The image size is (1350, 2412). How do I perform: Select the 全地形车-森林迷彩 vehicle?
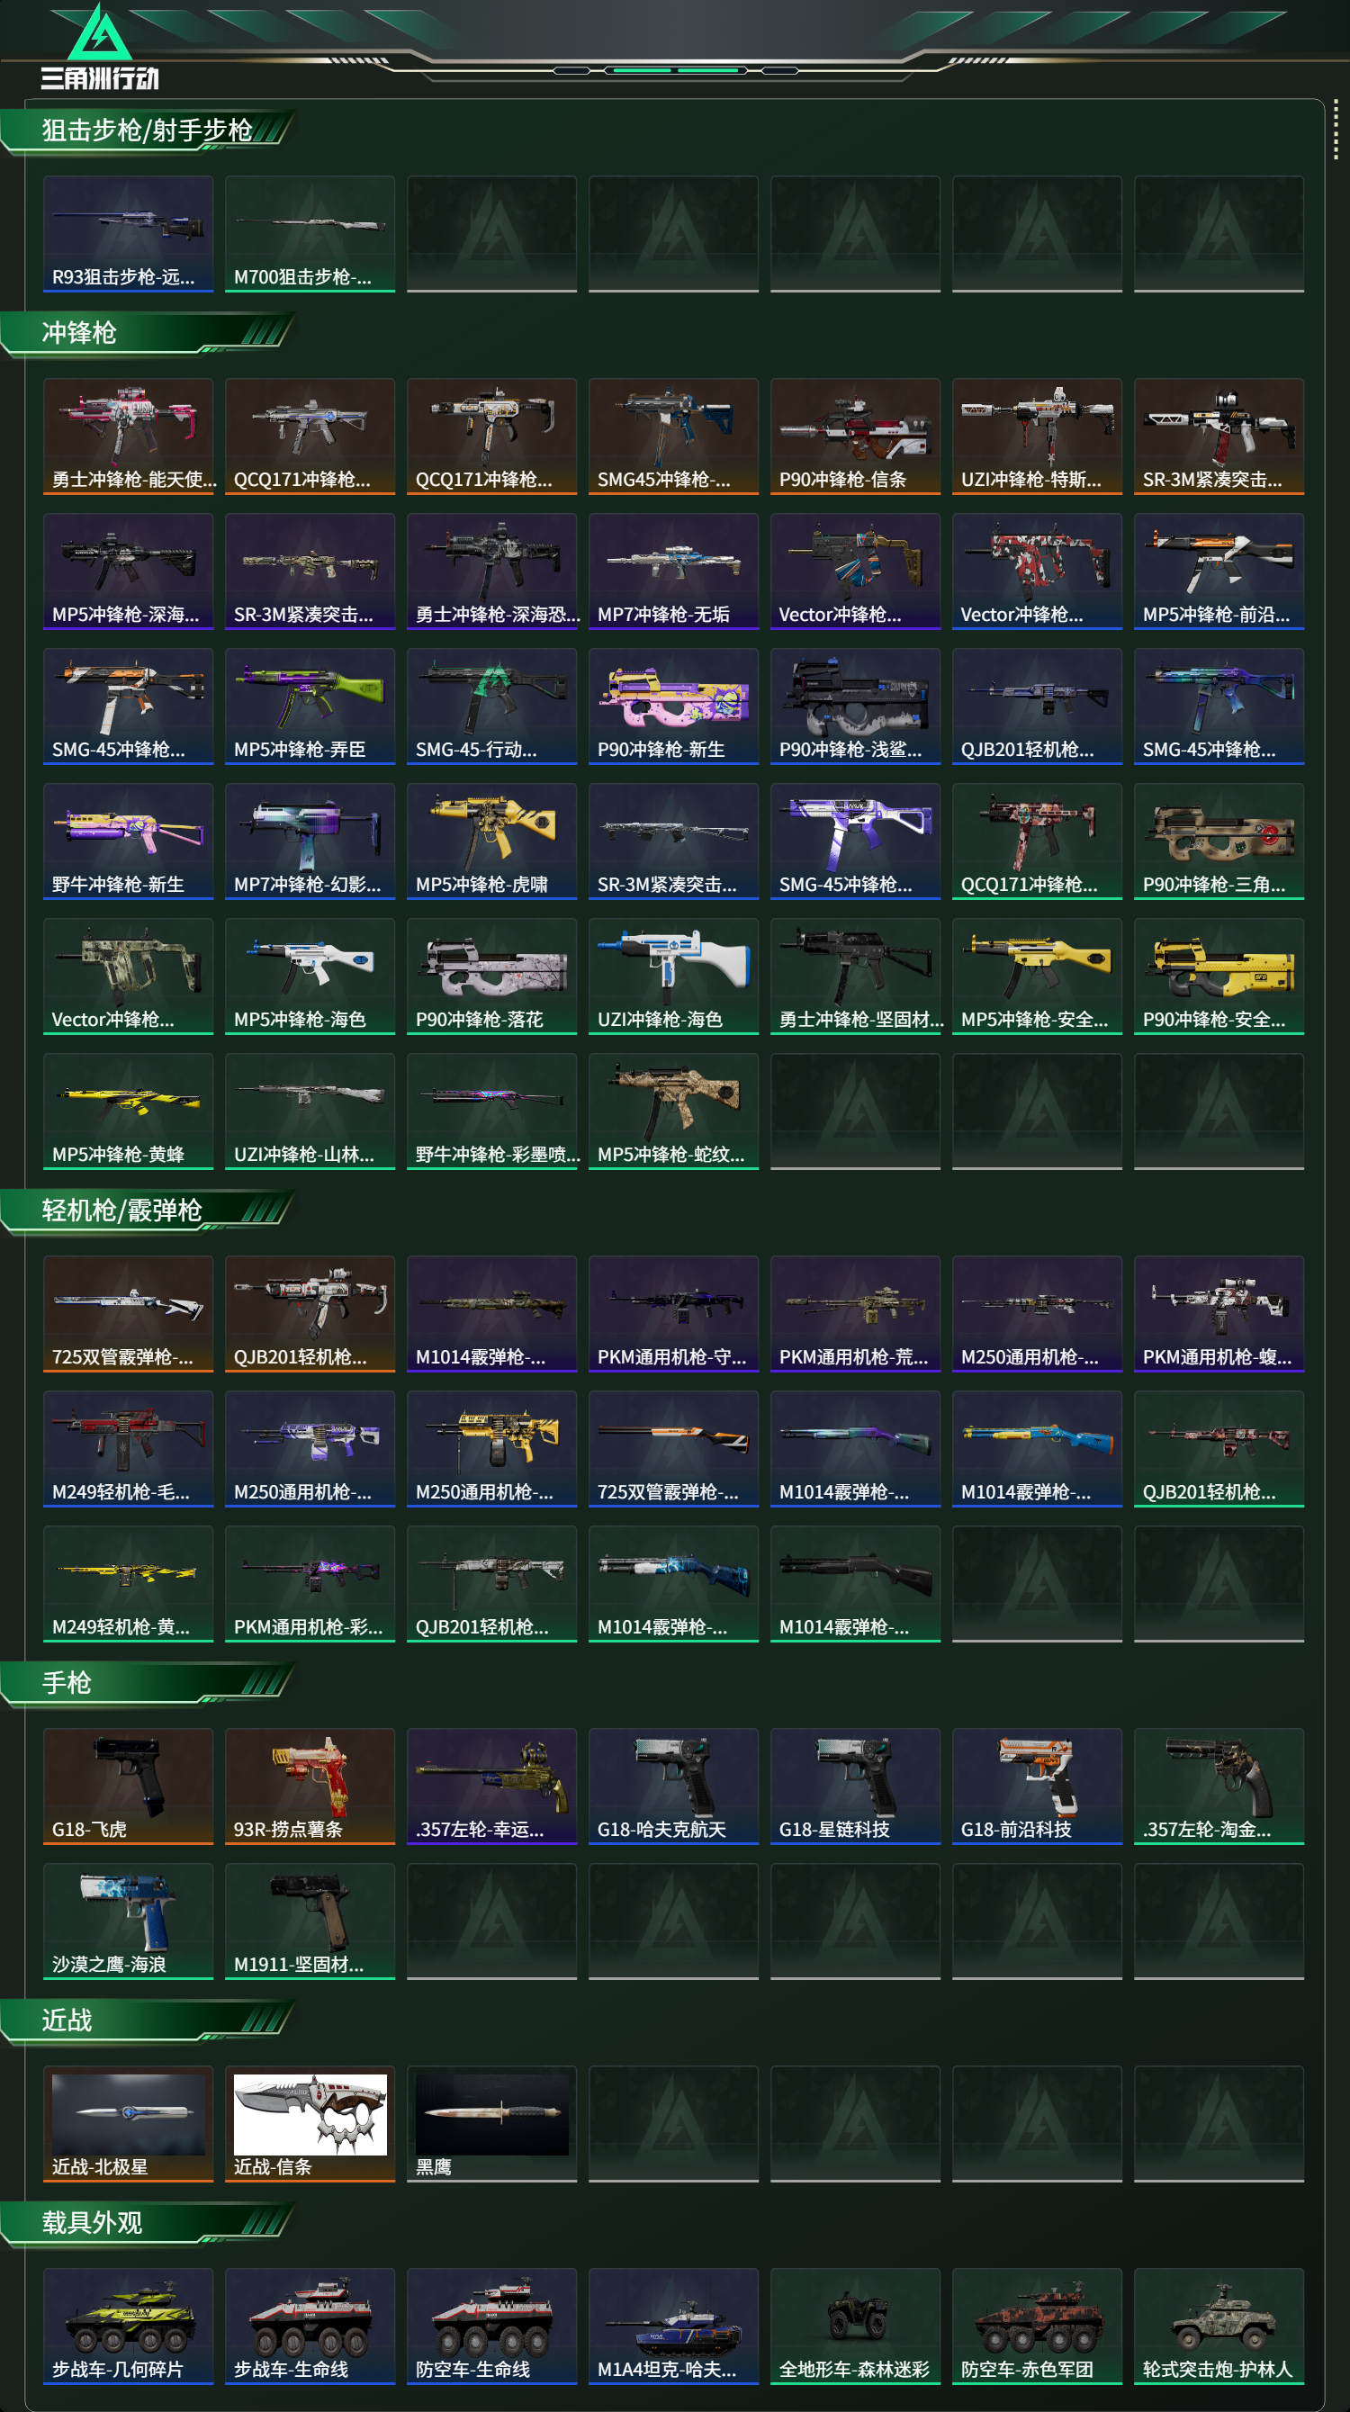(855, 2325)
